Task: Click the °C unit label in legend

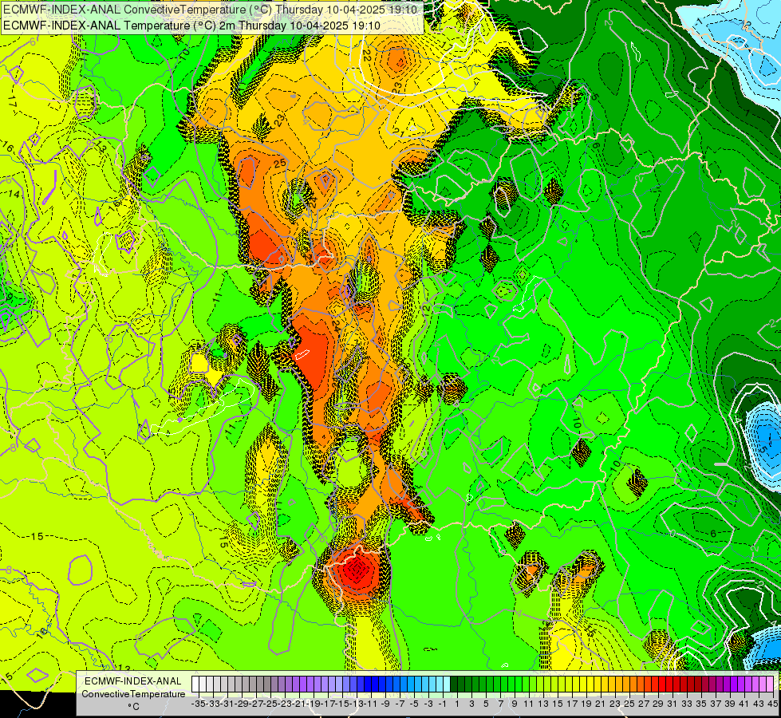Action: tap(133, 706)
